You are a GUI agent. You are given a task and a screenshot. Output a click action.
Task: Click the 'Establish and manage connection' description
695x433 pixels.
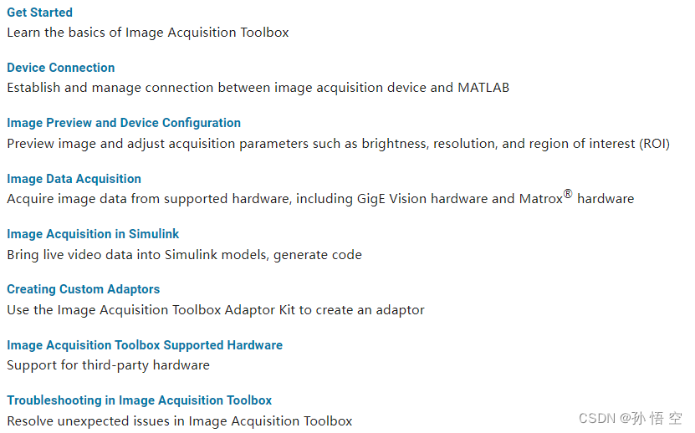click(258, 88)
